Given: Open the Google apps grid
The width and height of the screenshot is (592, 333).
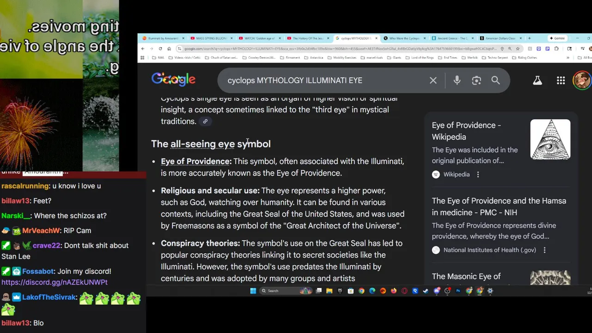Looking at the screenshot, I should [x=561, y=80].
